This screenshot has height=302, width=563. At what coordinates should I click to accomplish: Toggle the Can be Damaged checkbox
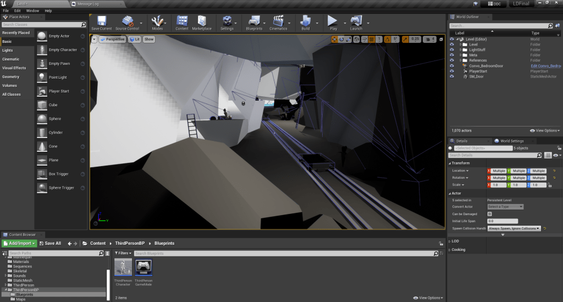pyautogui.click(x=490, y=214)
